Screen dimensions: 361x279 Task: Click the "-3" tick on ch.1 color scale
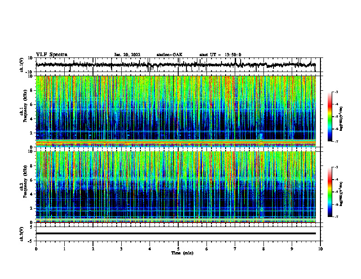click(336, 92)
